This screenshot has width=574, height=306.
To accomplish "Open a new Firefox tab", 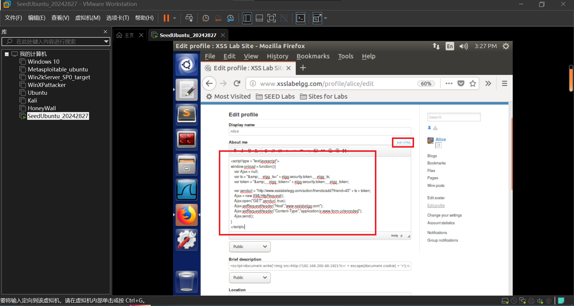I will (303, 68).
